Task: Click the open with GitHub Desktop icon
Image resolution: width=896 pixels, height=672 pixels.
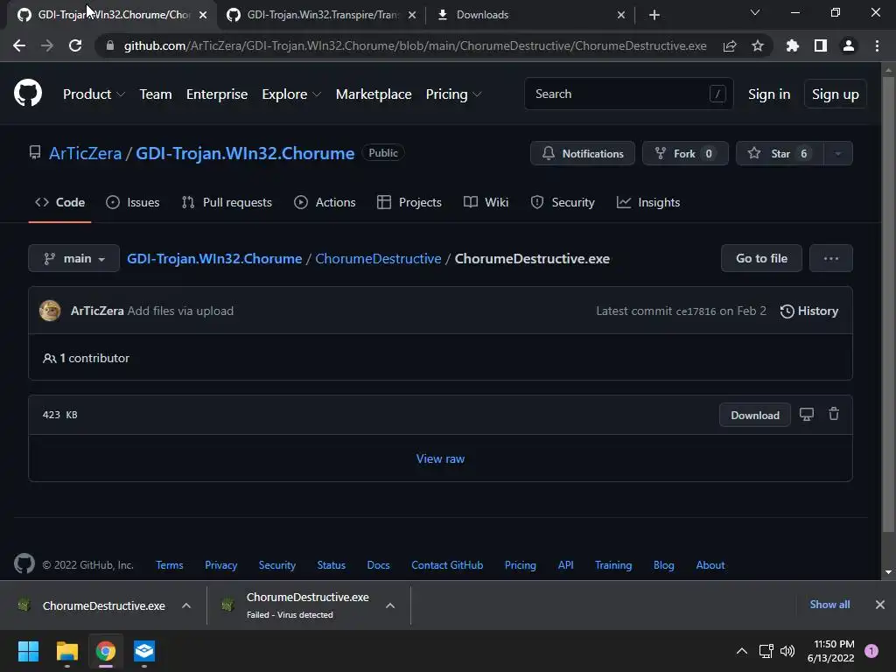Action: [806, 414]
